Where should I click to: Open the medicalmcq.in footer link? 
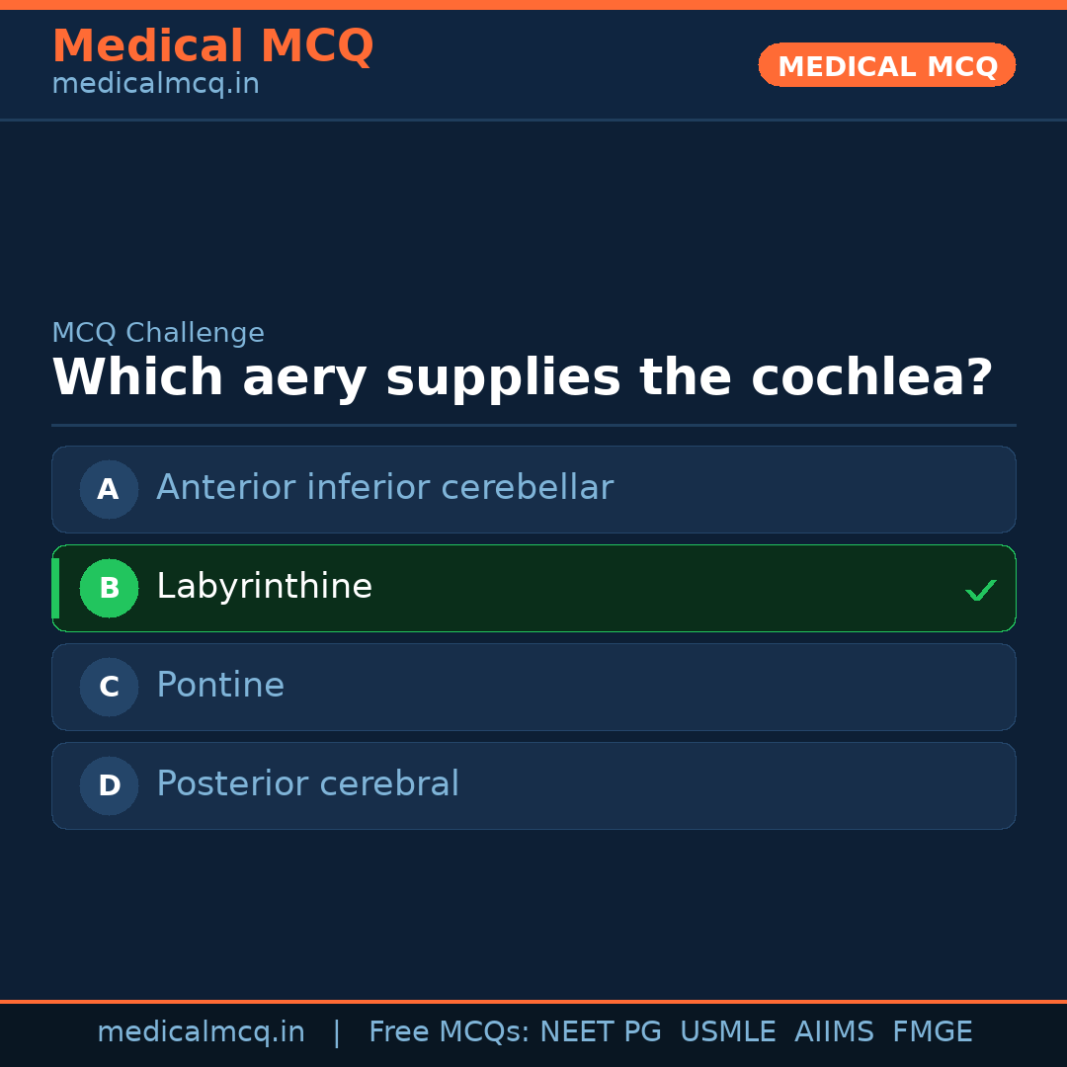tap(202, 1030)
